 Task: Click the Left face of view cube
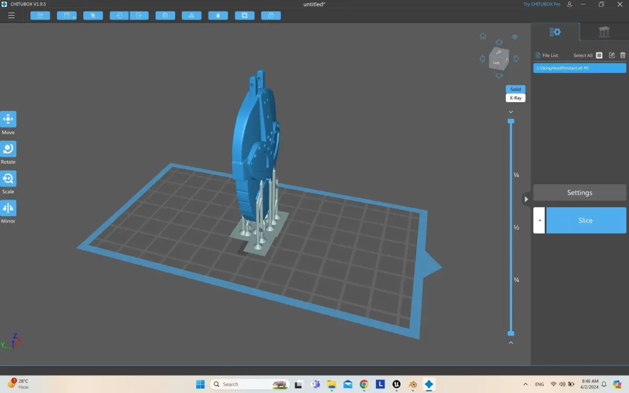(x=496, y=62)
